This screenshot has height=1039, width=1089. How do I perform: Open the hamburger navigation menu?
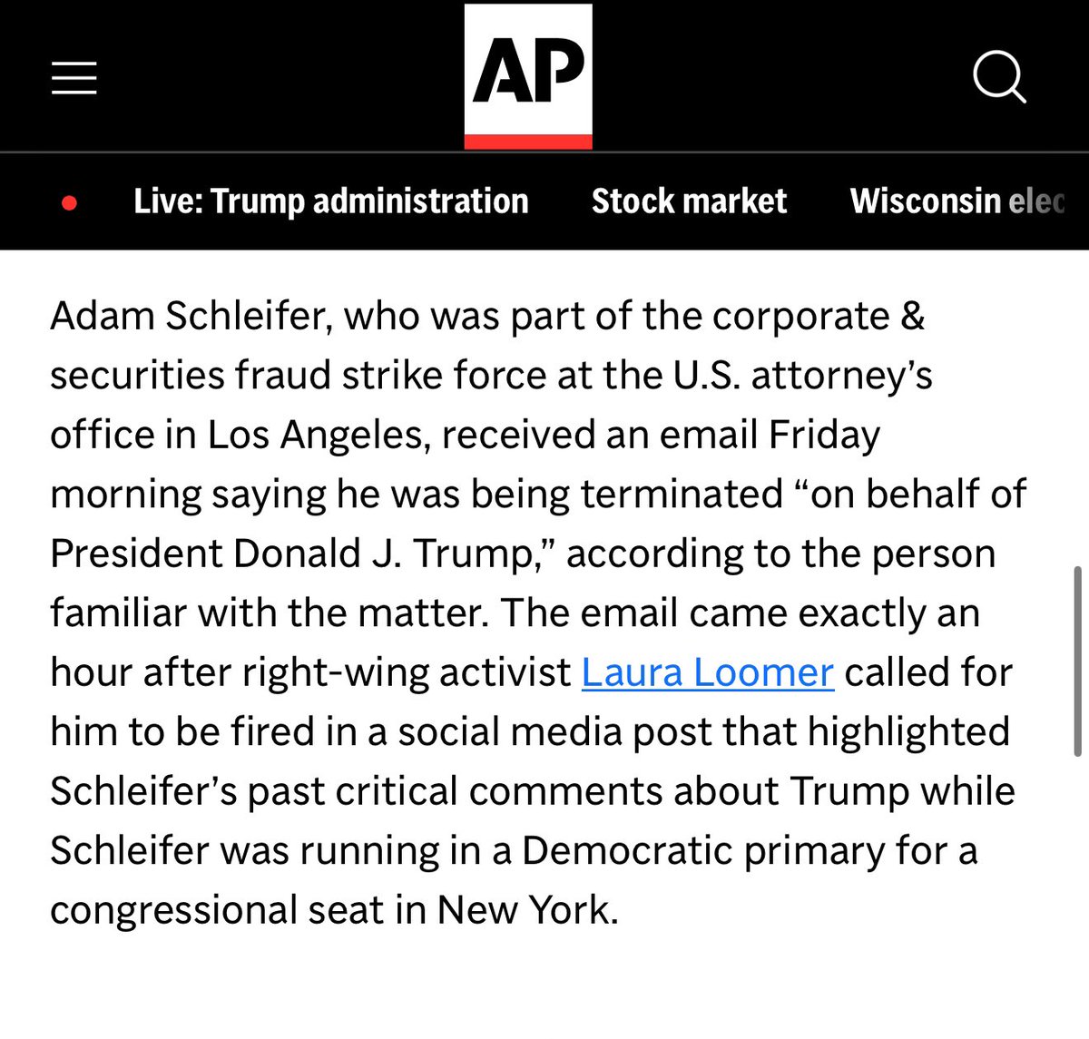pos(74,78)
